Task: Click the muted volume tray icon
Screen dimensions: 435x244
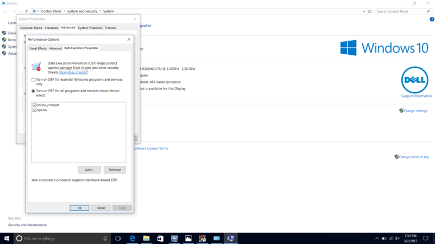Action: 397,239
